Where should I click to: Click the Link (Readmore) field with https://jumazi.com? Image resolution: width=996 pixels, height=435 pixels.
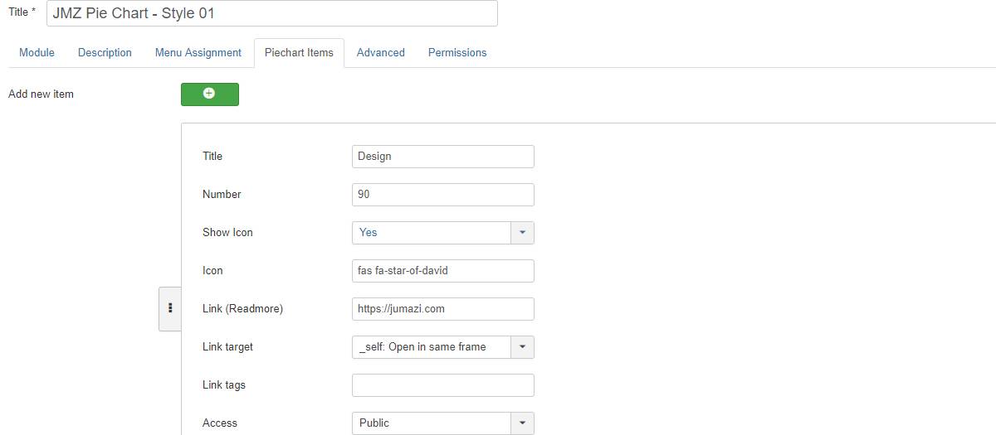pos(443,309)
